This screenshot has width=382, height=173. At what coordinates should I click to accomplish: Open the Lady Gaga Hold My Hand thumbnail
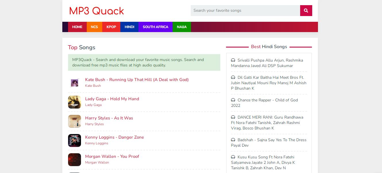(x=74, y=102)
